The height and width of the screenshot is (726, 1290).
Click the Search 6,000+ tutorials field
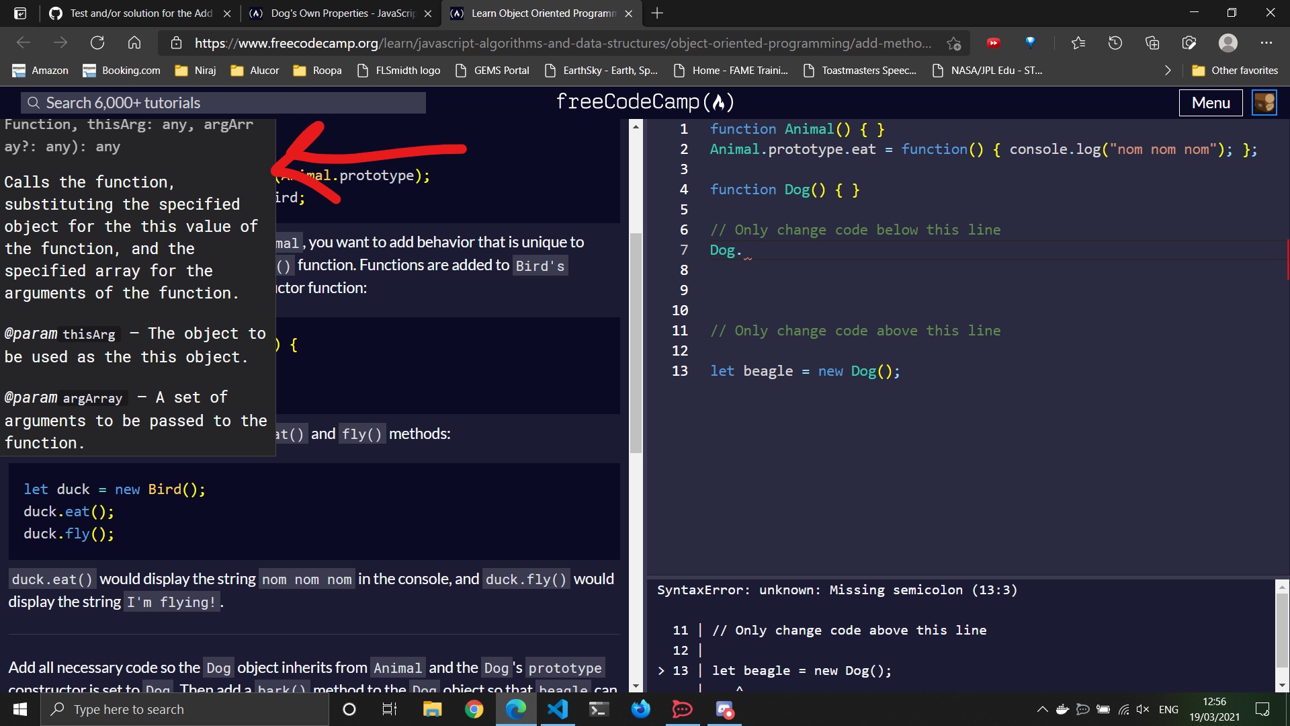pos(224,103)
